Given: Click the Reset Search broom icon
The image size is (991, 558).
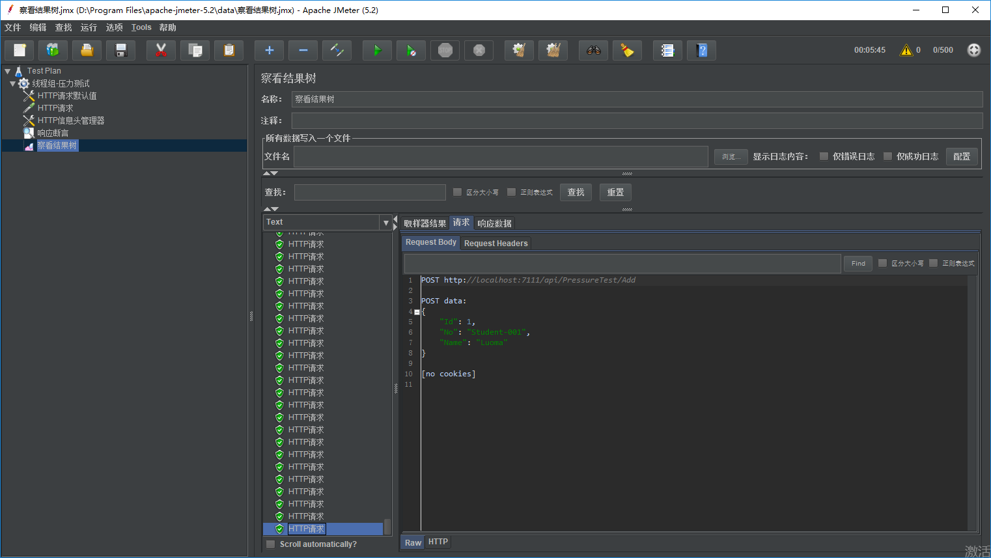Looking at the screenshot, I should [628, 50].
